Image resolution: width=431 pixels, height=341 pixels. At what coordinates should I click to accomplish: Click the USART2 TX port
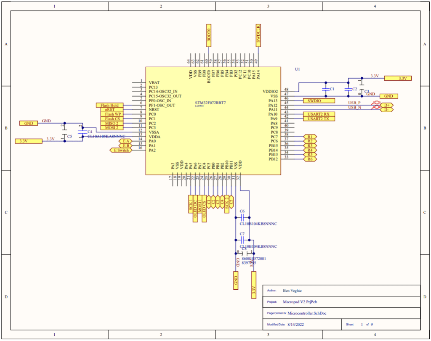[319, 119]
